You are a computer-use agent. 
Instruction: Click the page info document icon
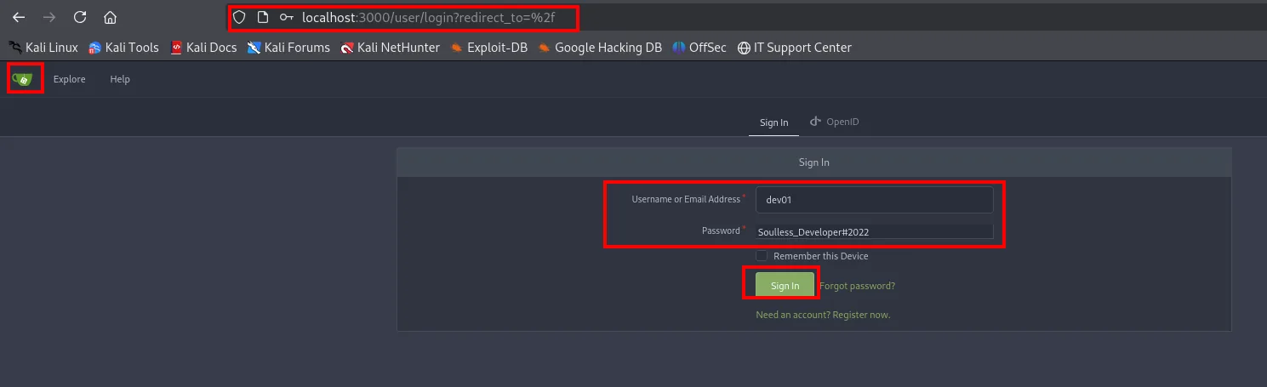coord(263,17)
